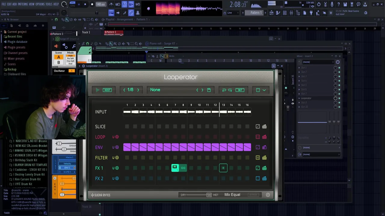Screen dimensions: 385x216
Task: Clear the ENV row with eraser
Action: (x=264, y=147)
